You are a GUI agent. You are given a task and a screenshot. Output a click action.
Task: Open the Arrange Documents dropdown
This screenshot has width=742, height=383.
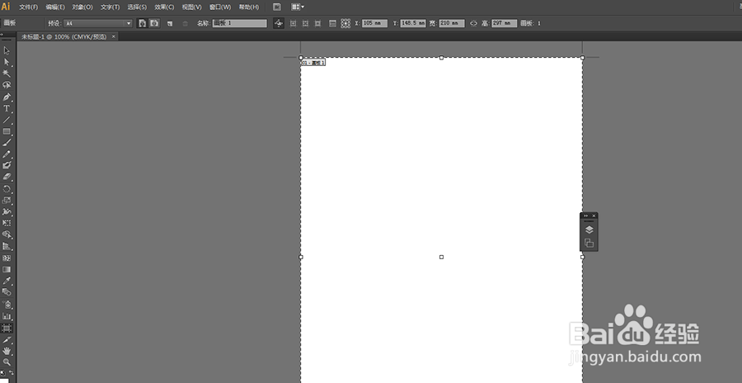(x=298, y=7)
